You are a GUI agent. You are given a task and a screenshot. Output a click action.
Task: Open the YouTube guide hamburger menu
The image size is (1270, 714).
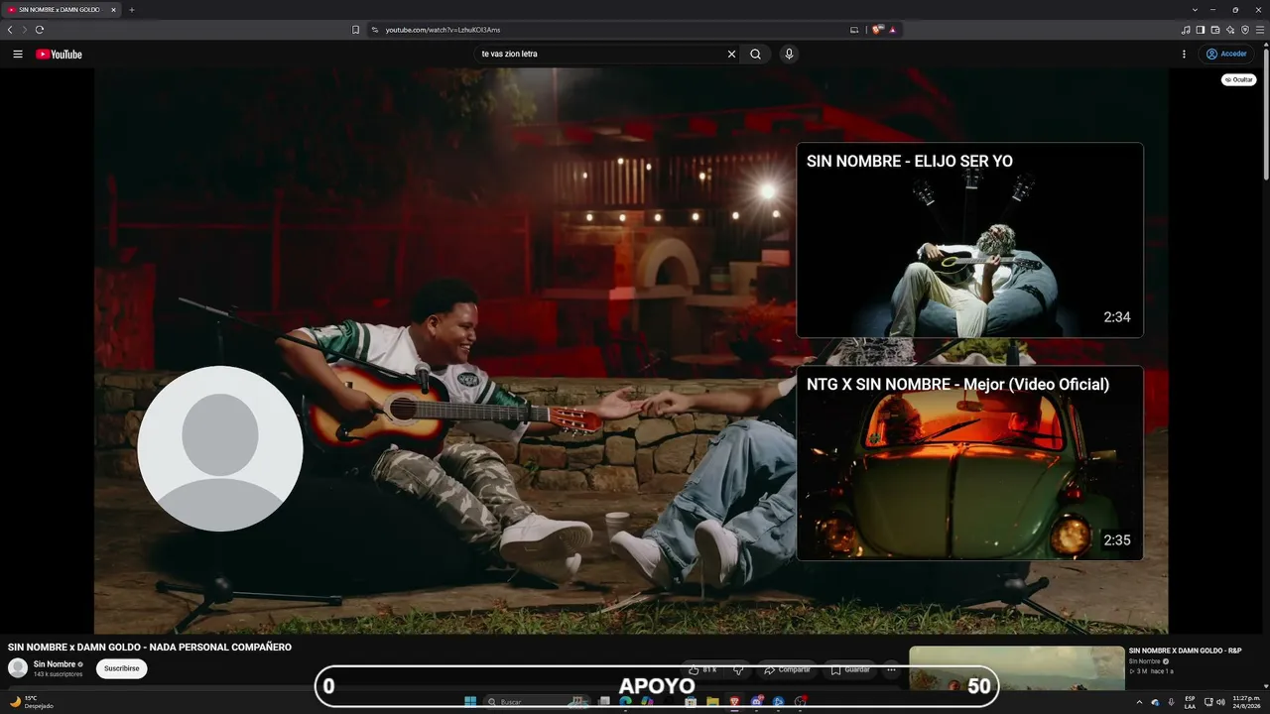pyautogui.click(x=18, y=55)
